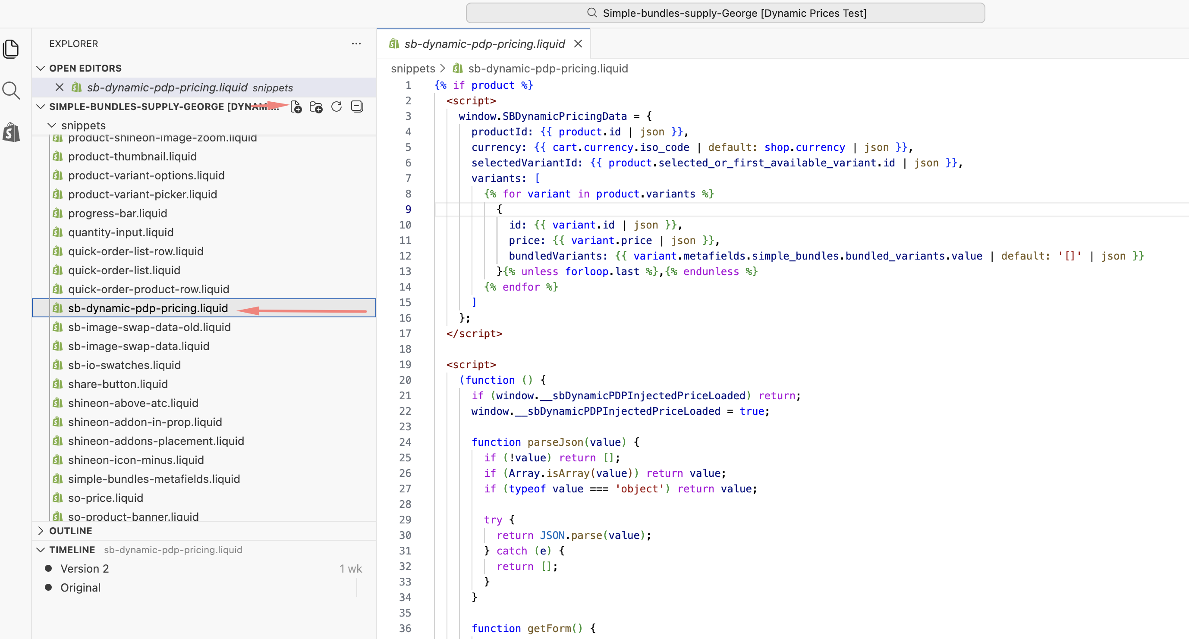1189x639 pixels.
Task: Create a new folder in workspace
Action: [316, 107]
